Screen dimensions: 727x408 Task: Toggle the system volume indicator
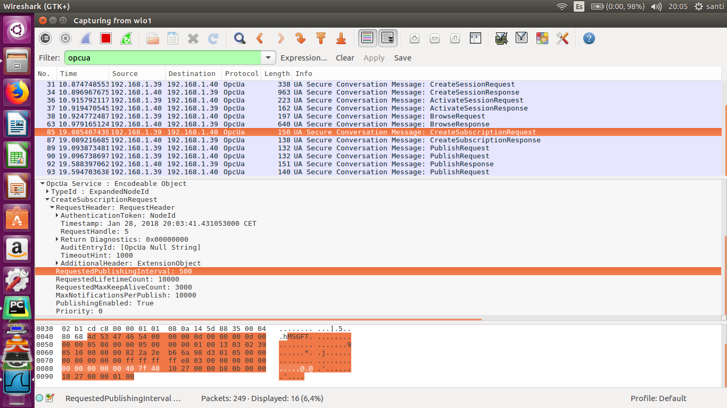(x=657, y=6)
